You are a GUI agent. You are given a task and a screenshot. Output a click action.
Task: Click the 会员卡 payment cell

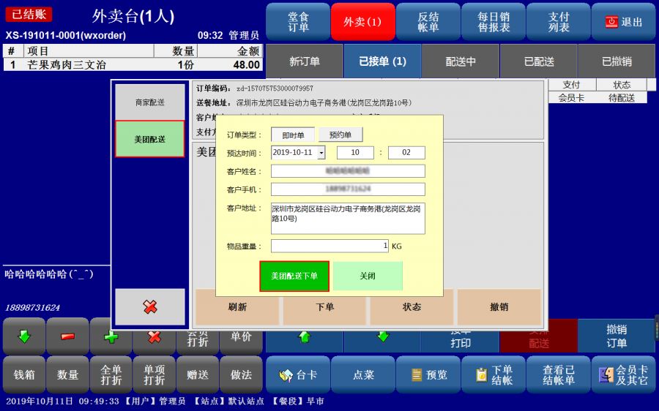[572, 98]
